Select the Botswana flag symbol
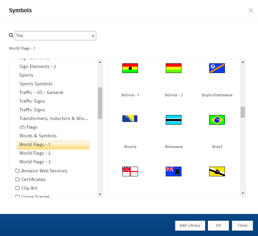This screenshot has height=236, width=258. tap(173, 120)
